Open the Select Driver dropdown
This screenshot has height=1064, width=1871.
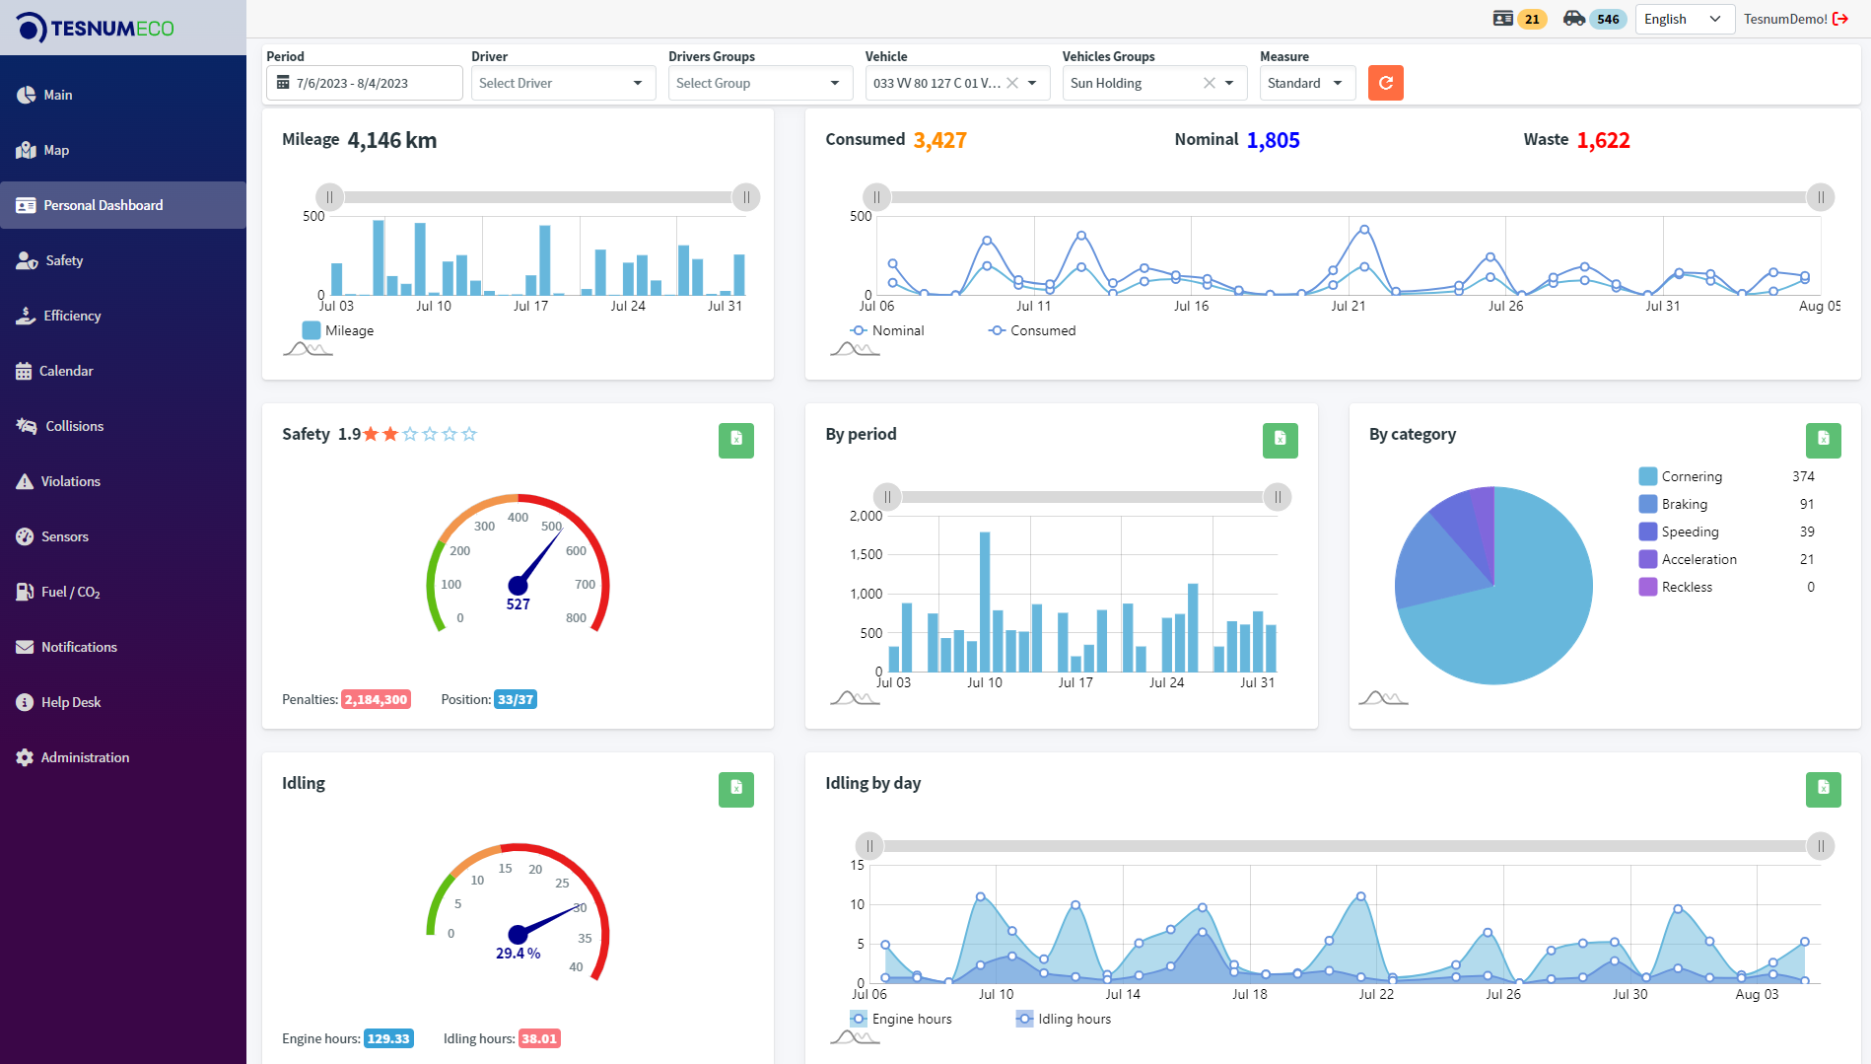pos(562,83)
